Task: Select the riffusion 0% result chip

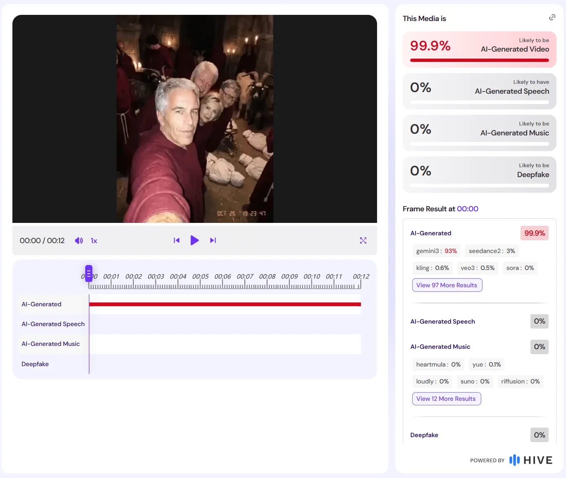Action: (521, 381)
